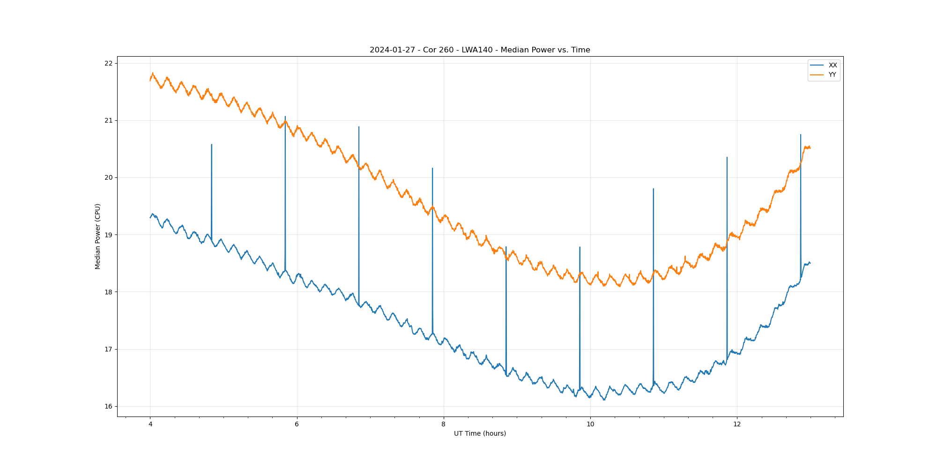Click the plot title text

pyautogui.click(x=480, y=50)
